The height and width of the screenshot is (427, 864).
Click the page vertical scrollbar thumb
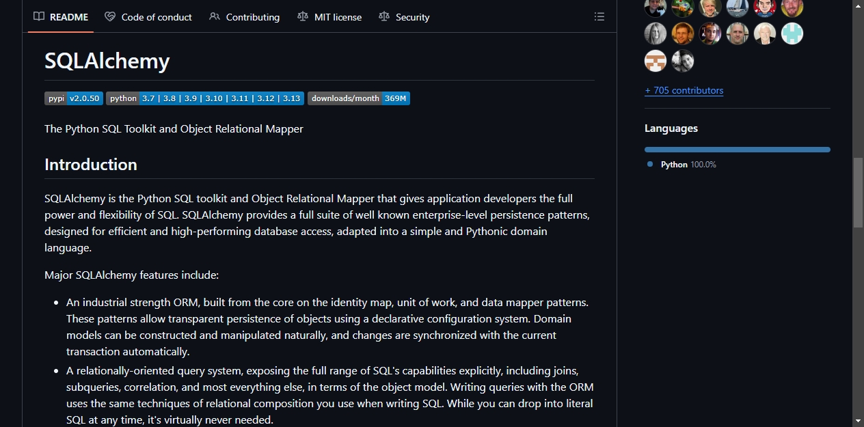point(859,193)
